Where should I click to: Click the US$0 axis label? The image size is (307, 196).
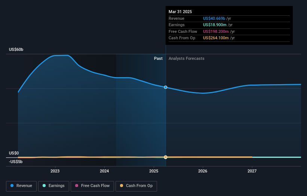tap(14, 153)
